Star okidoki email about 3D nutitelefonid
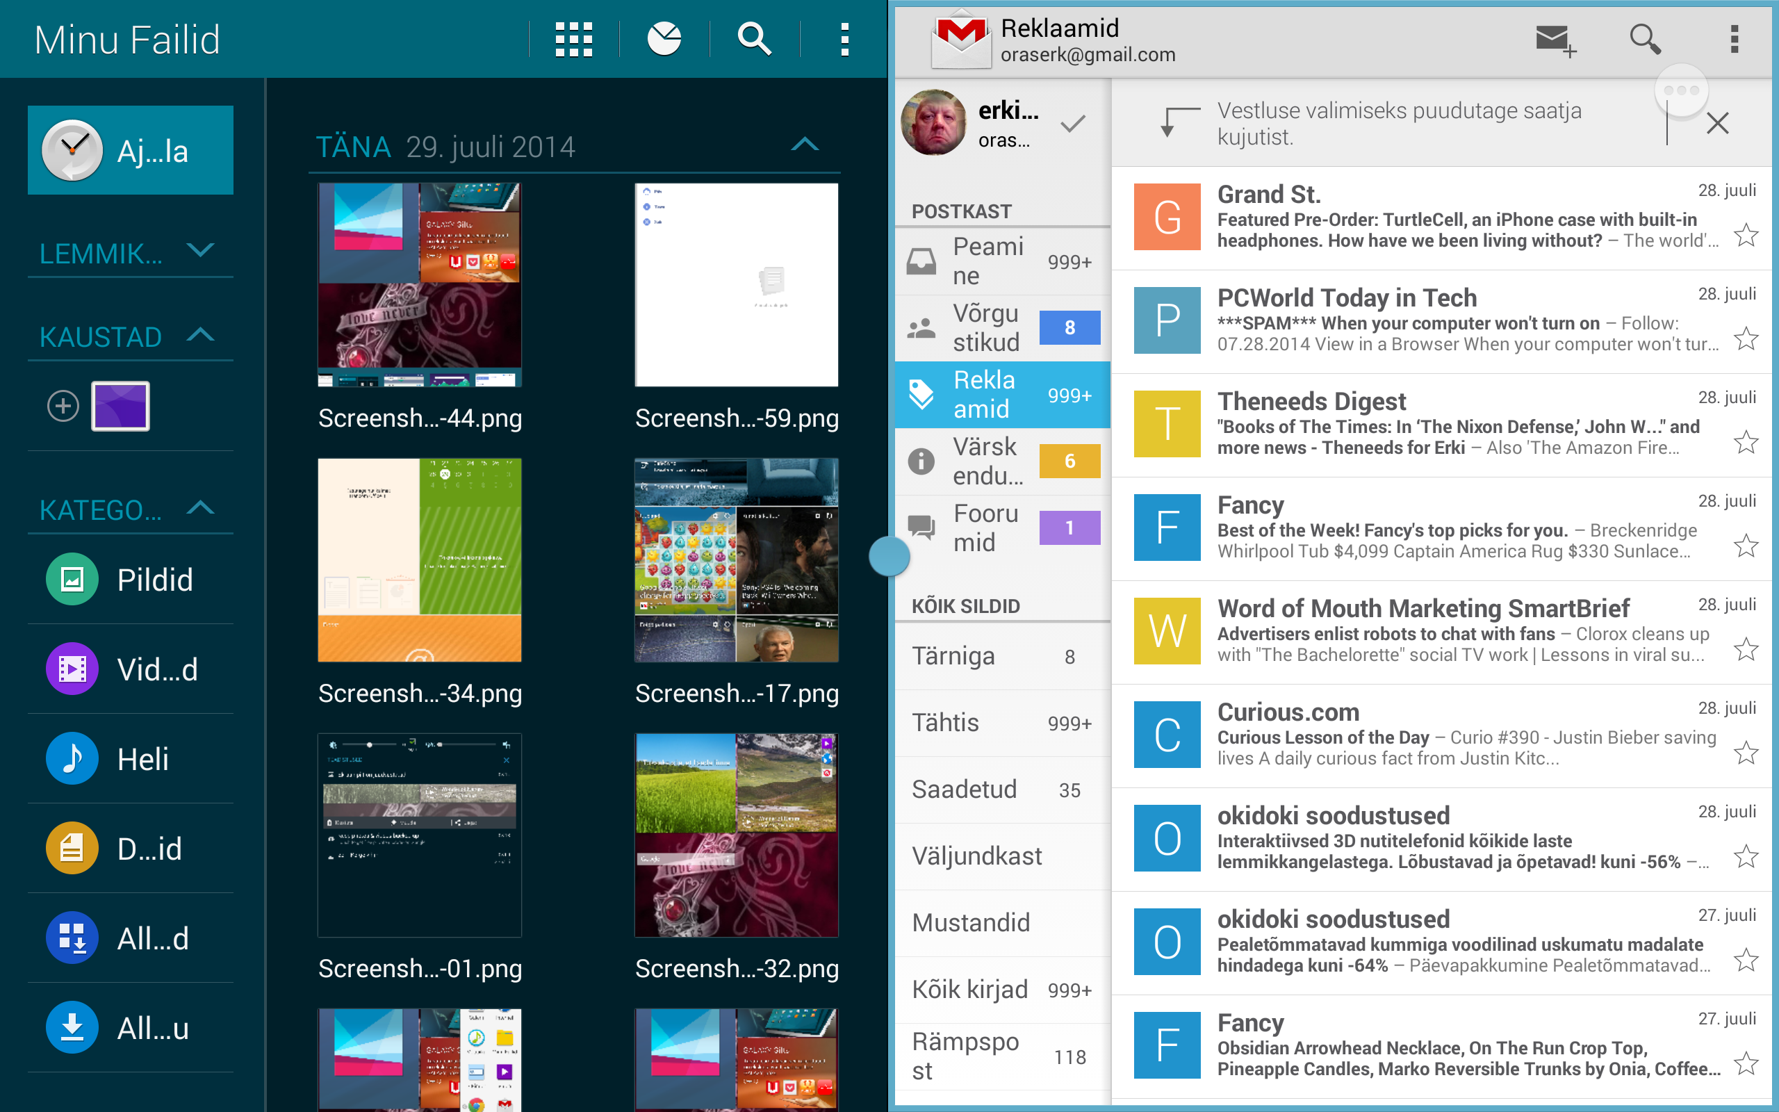The height and width of the screenshot is (1112, 1779). (x=1746, y=858)
